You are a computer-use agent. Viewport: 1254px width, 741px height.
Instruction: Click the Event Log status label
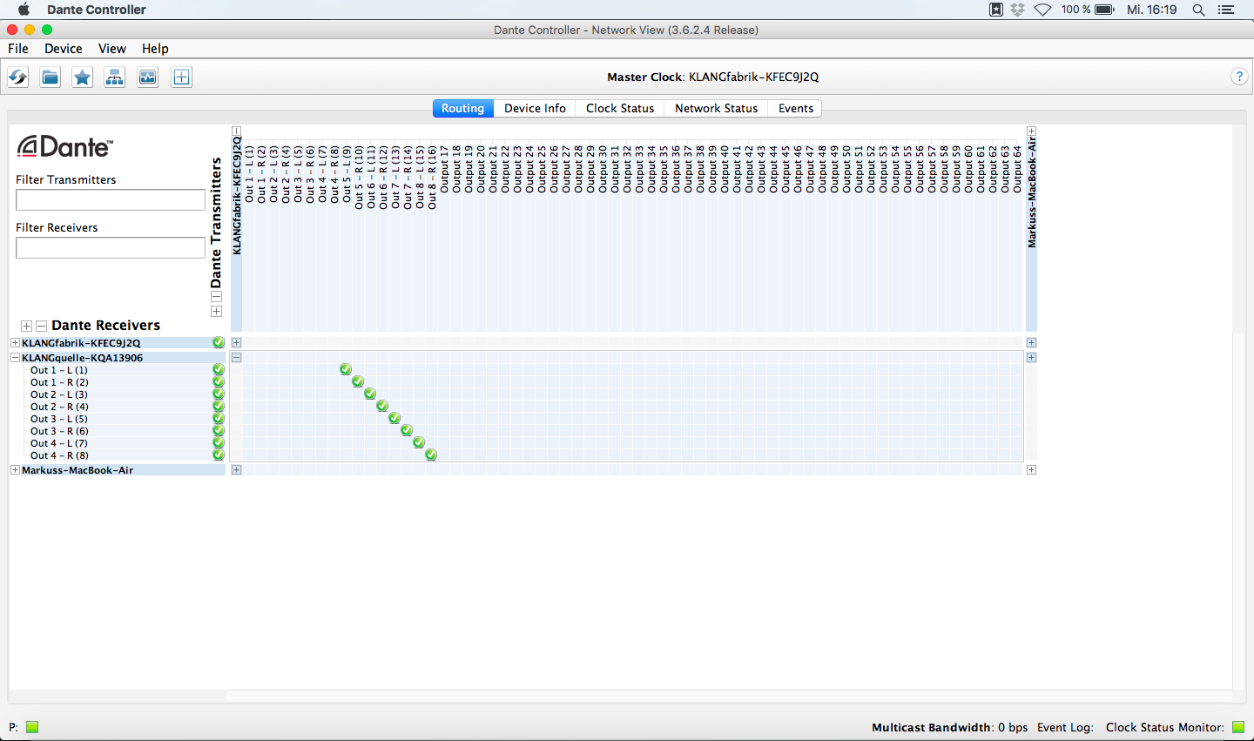1065,727
